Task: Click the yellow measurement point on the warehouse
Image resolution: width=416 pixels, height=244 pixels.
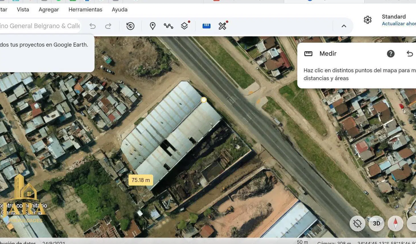Action: coord(204,100)
